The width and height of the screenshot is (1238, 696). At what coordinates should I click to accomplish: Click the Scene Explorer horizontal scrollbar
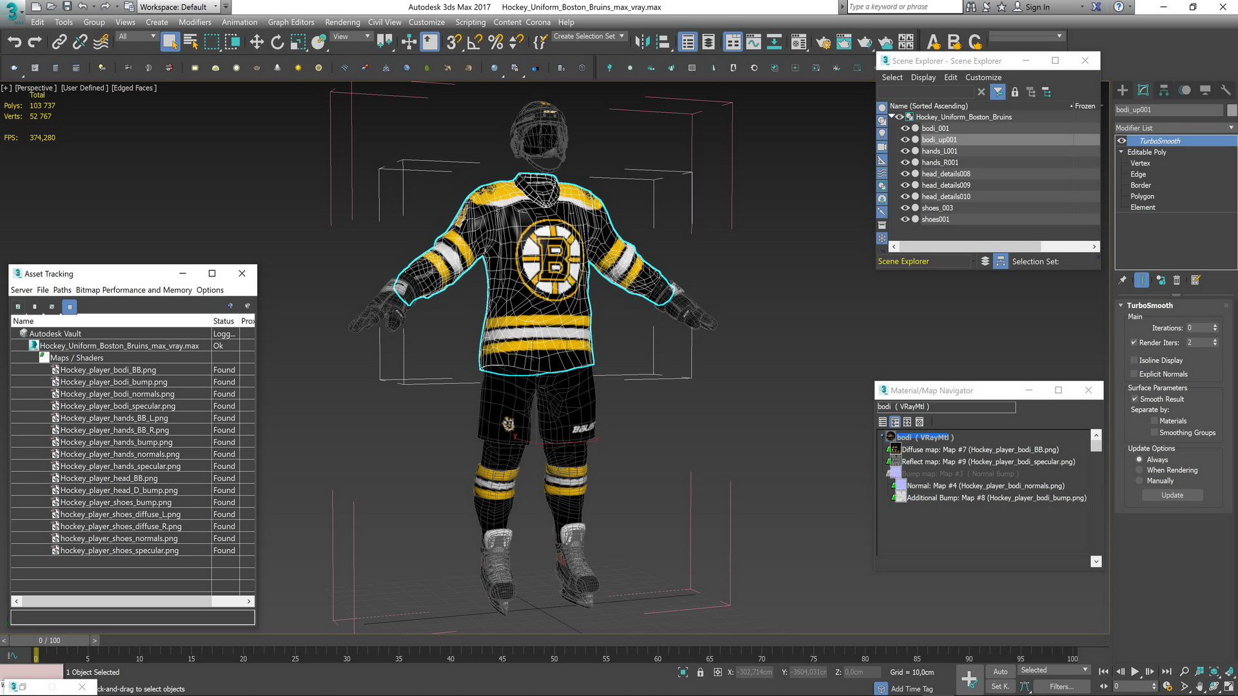click(x=993, y=247)
